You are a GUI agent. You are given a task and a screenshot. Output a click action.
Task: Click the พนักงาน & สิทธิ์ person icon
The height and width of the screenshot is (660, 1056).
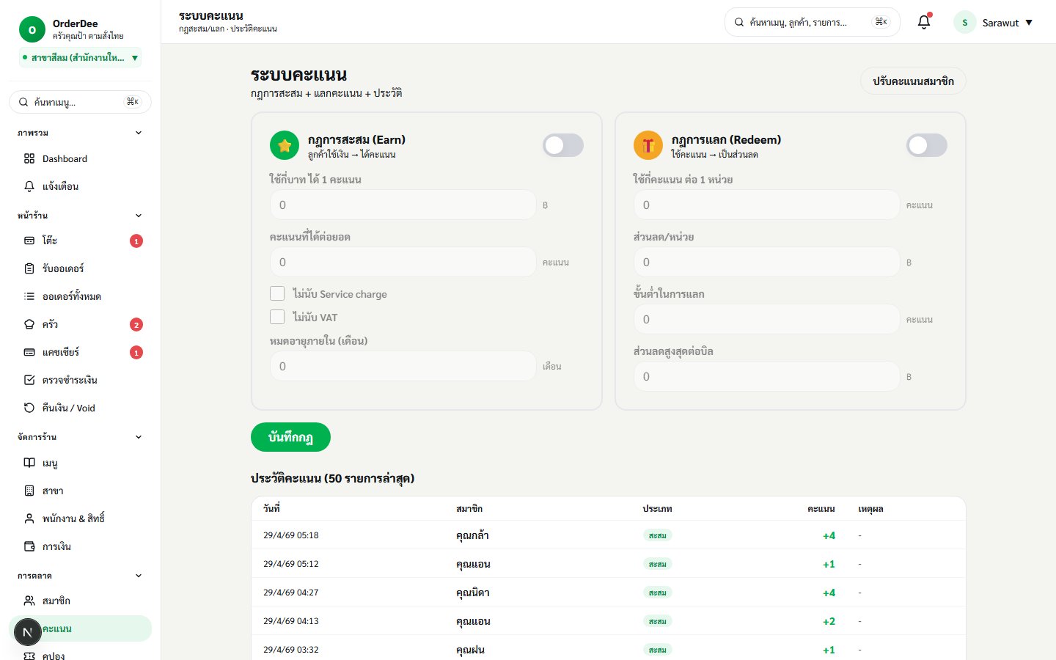click(29, 518)
